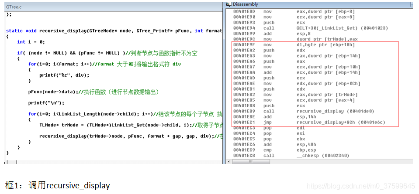Image resolution: width=419 pixels, height=194 pixels.
Task: Click the call _LinkList_Get row at 00401E94
Action: pyautogui.click(x=311, y=28)
